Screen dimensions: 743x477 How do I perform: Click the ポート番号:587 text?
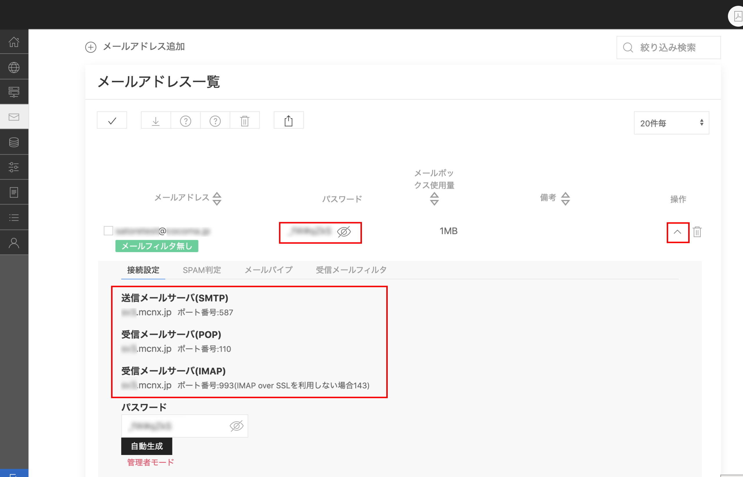tap(205, 313)
